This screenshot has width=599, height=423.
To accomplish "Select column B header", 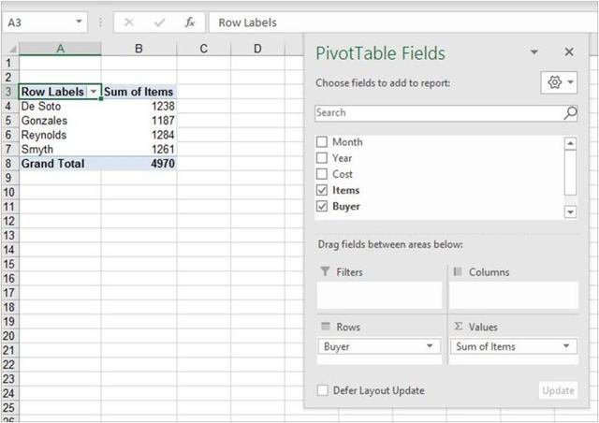I will [x=139, y=48].
